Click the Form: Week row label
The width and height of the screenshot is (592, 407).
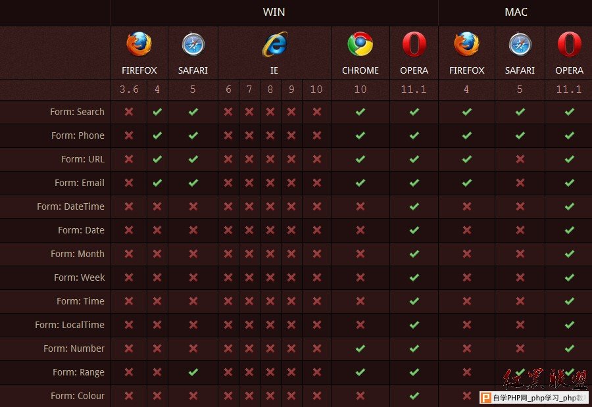pos(80,277)
